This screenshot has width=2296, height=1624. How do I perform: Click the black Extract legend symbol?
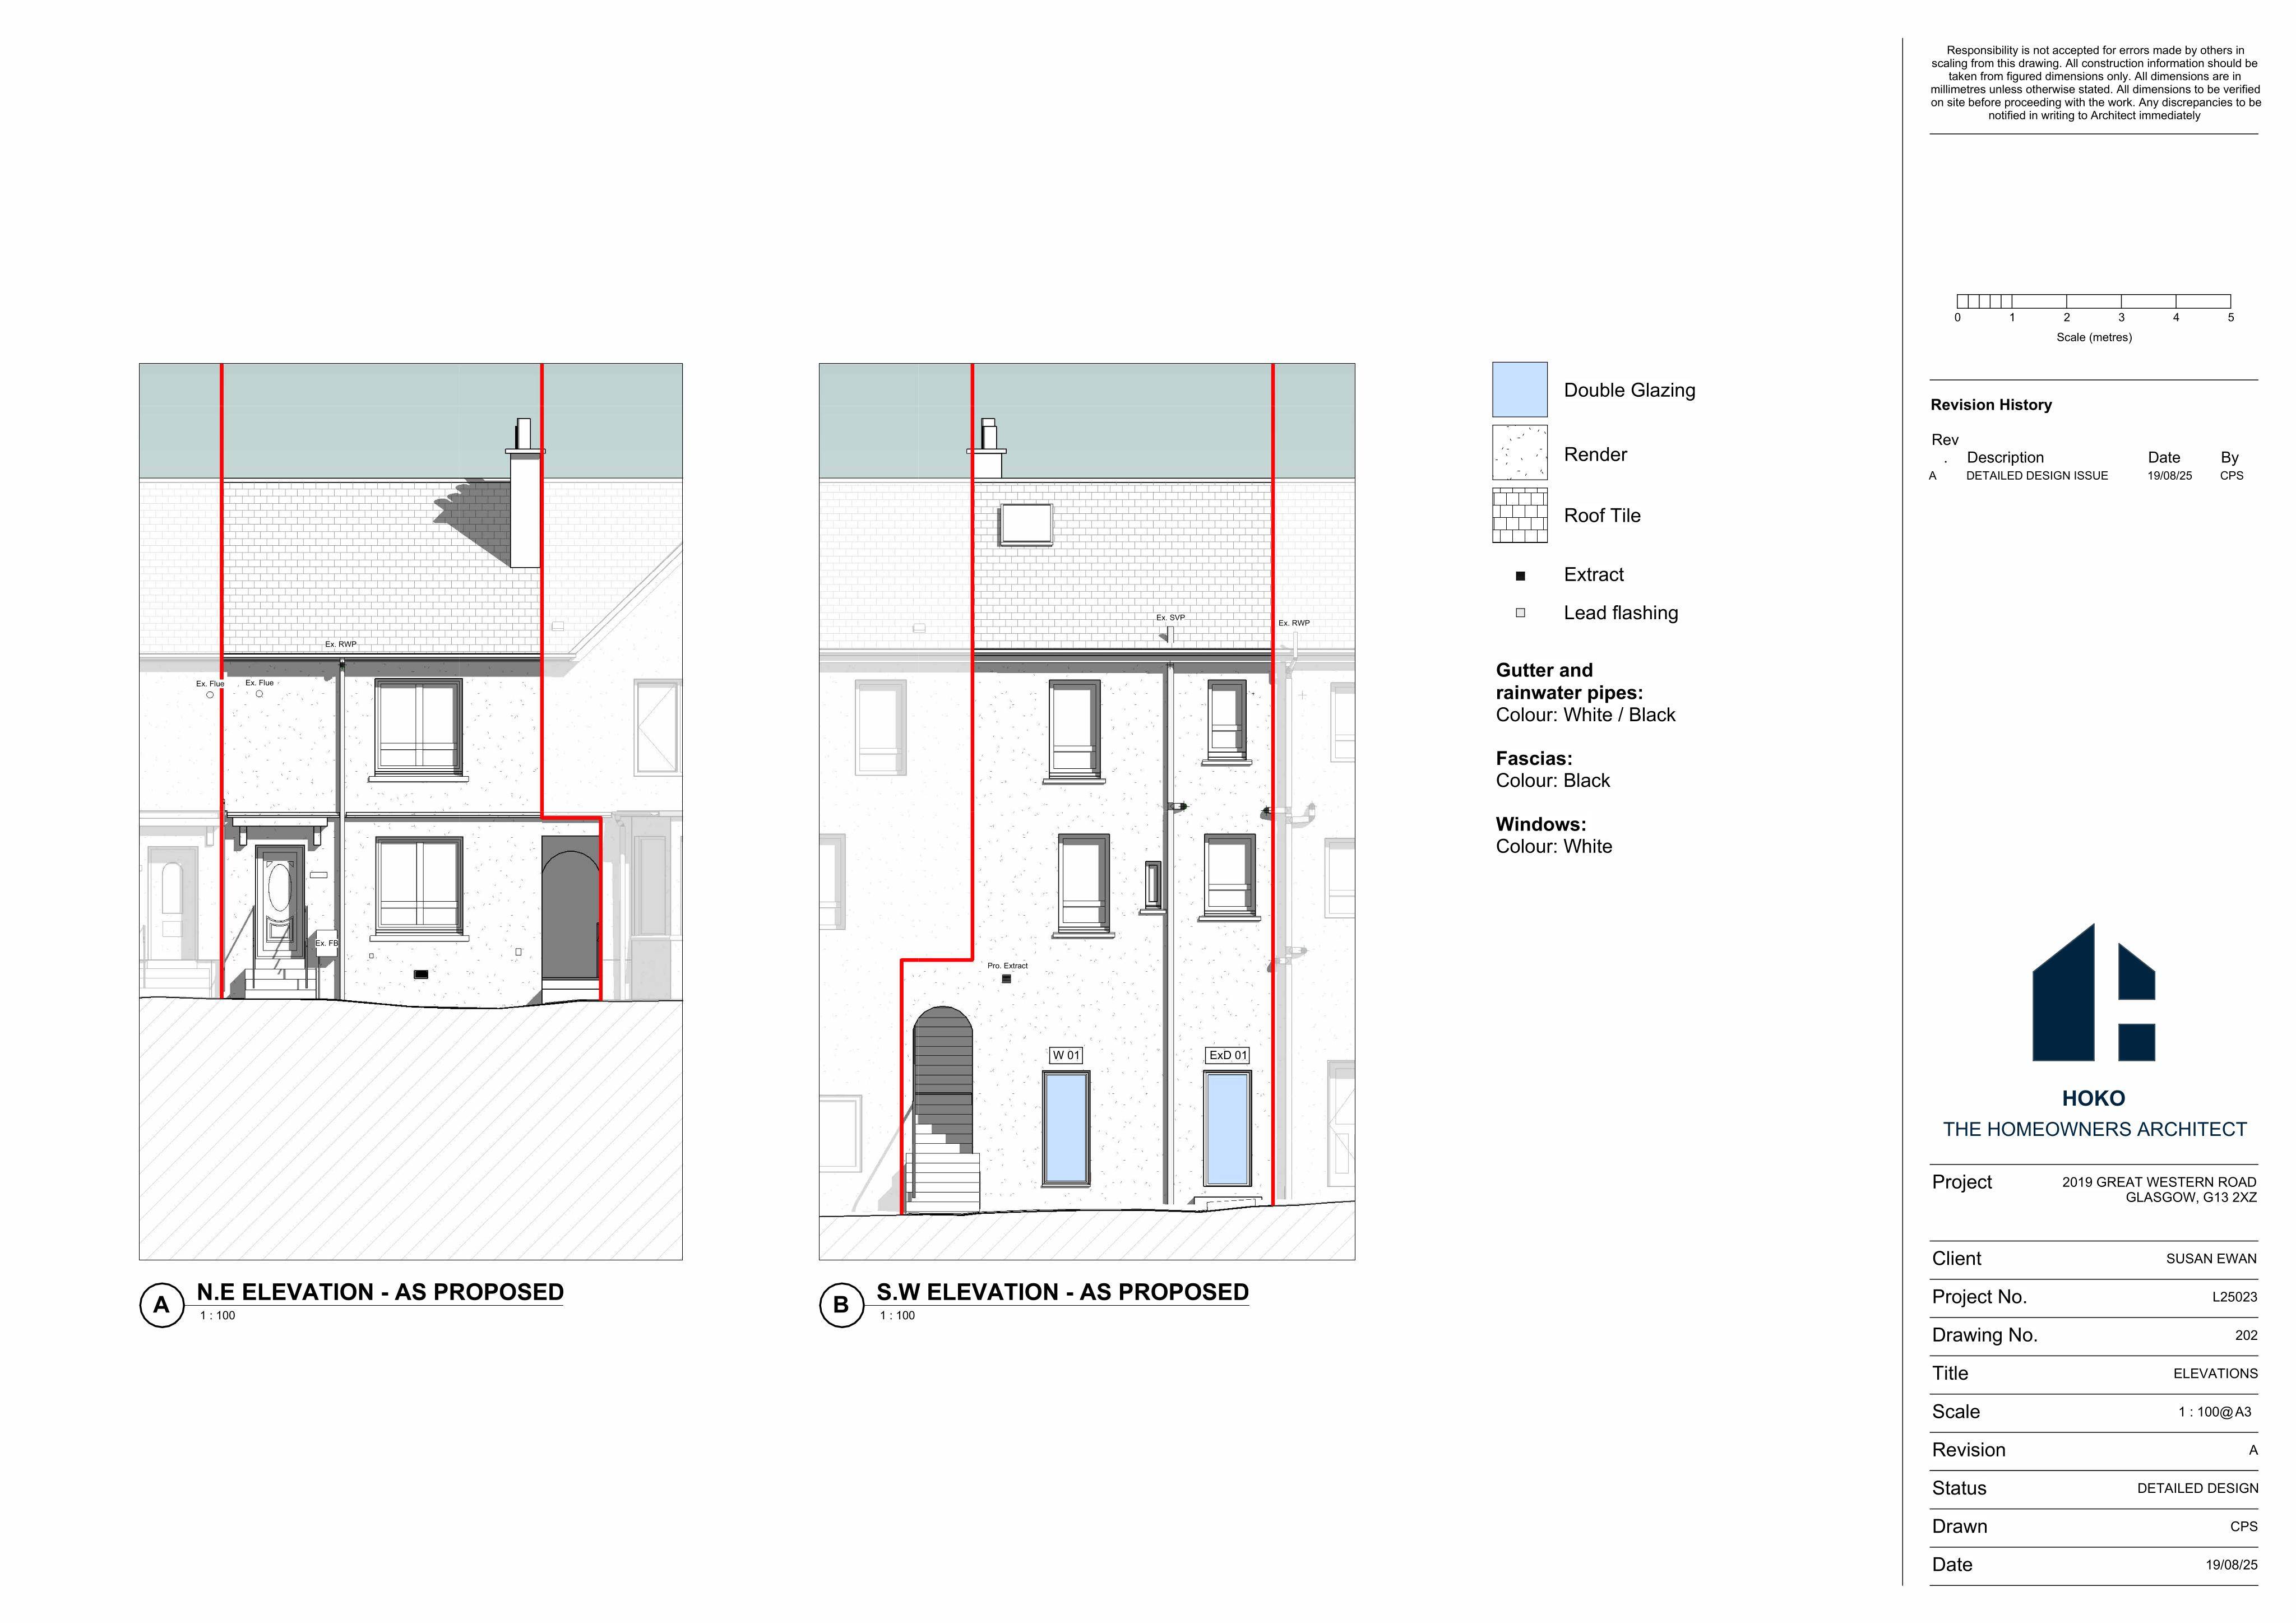pyautogui.click(x=1520, y=576)
